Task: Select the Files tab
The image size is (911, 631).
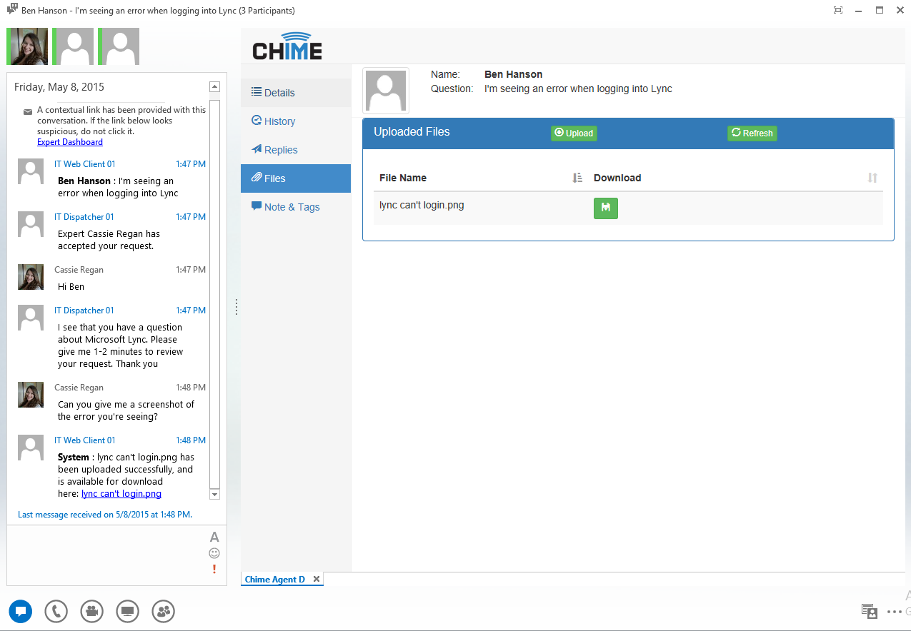Action: (x=296, y=178)
